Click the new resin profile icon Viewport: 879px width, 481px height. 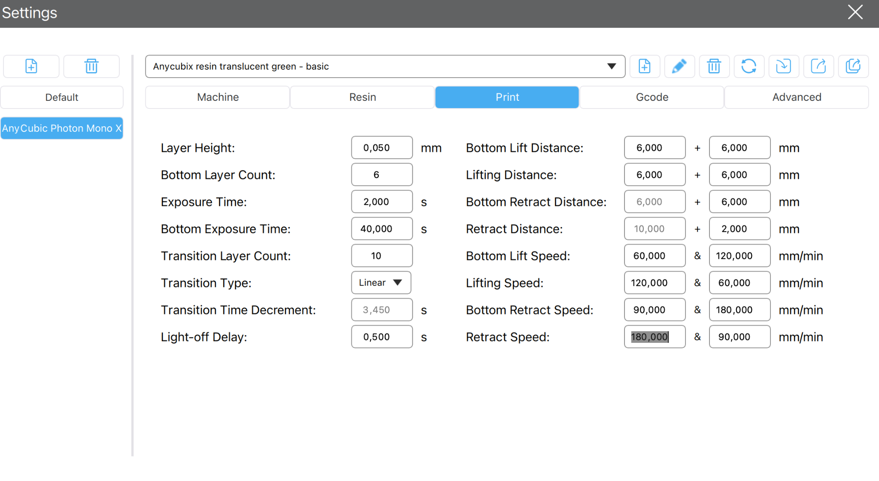[x=645, y=66]
